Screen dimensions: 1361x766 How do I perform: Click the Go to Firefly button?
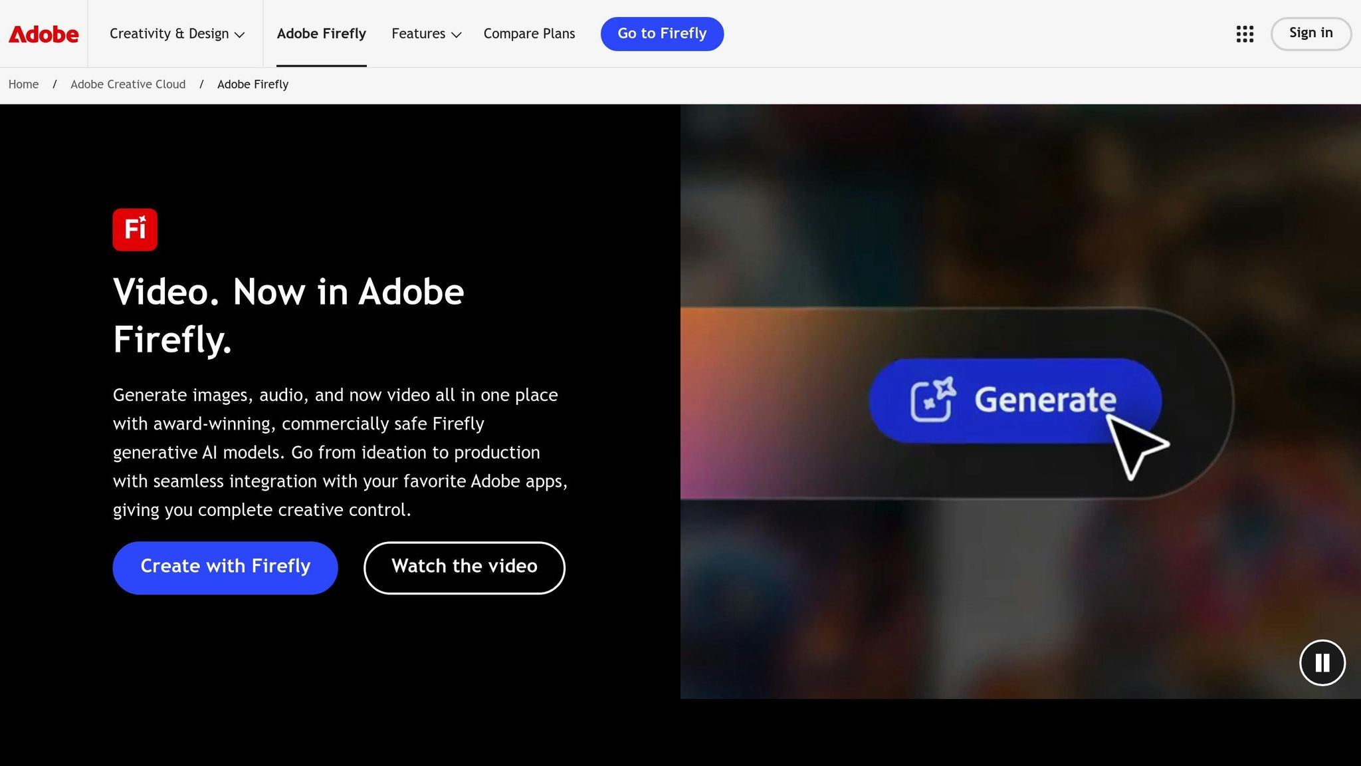point(662,34)
